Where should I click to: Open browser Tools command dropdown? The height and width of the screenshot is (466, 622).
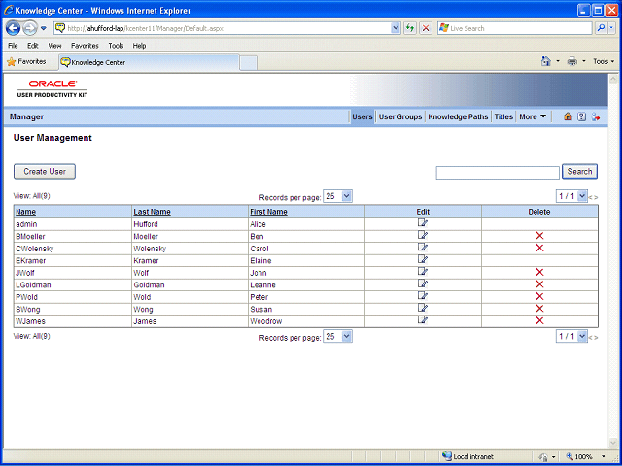[604, 61]
